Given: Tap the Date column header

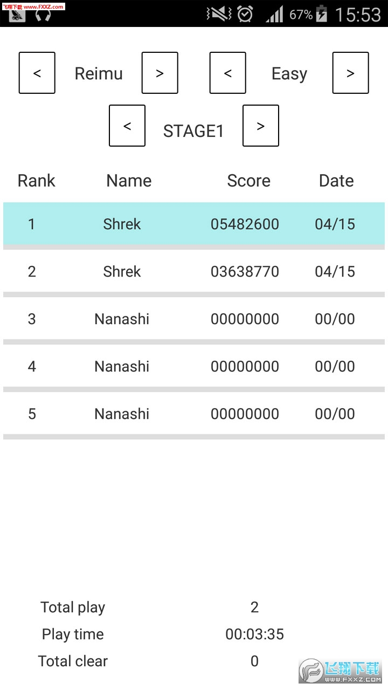Looking at the screenshot, I should [x=336, y=181].
